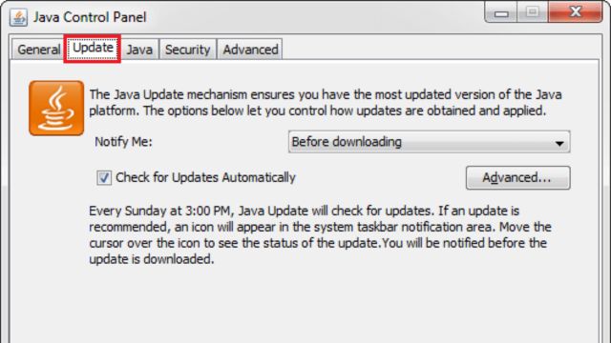Go to the Security tab
611x343 pixels.
187,50
